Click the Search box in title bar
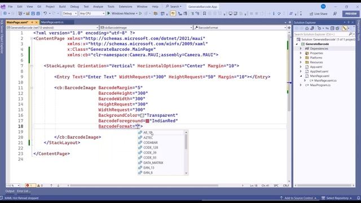 click(x=174, y=6)
